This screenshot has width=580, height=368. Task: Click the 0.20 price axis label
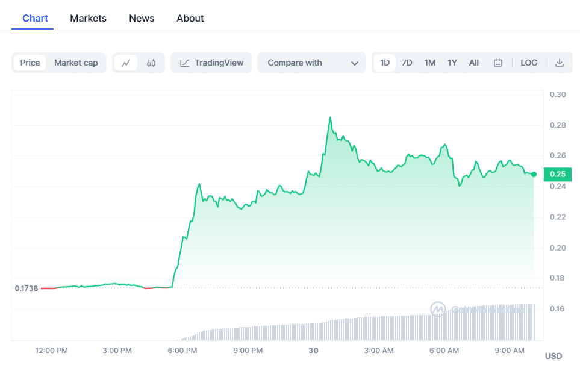tap(558, 248)
